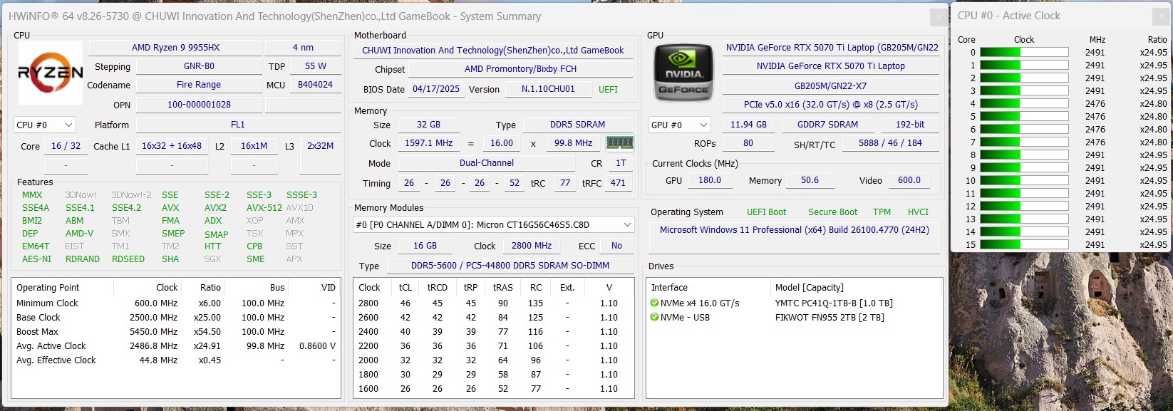Click the AES-NI feature label
1173x411 pixels.
click(36, 259)
